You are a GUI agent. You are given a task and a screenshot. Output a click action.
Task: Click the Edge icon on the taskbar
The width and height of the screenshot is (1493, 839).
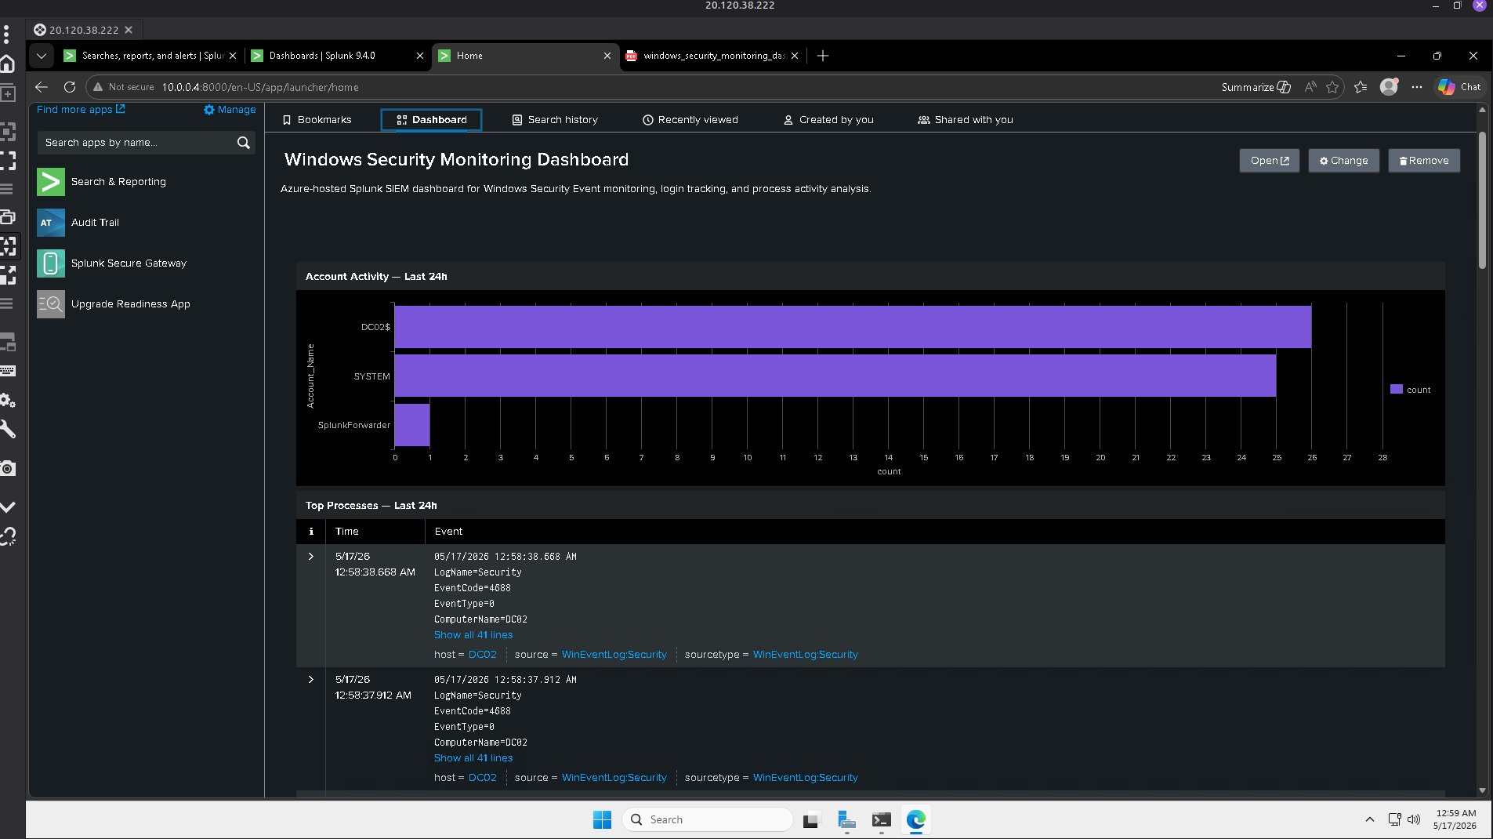pyautogui.click(x=916, y=819)
